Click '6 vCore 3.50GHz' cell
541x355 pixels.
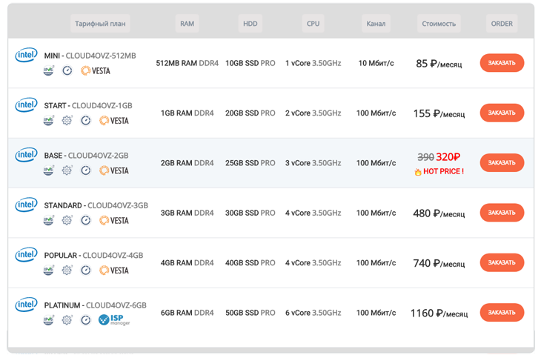tap(313, 313)
